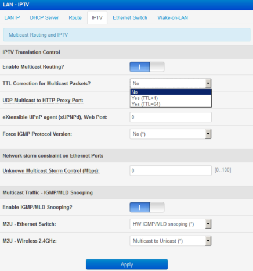Expand the Force IGMP Protocol Version dropdown
Image resolution: width=253 pixels, height=271 pixels.
171,134
